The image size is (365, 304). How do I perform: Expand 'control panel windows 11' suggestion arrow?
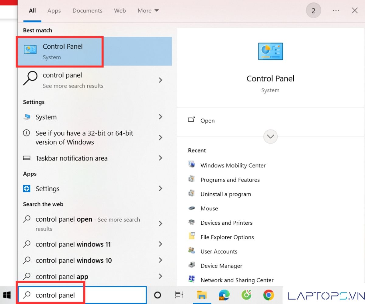[160, 244]
